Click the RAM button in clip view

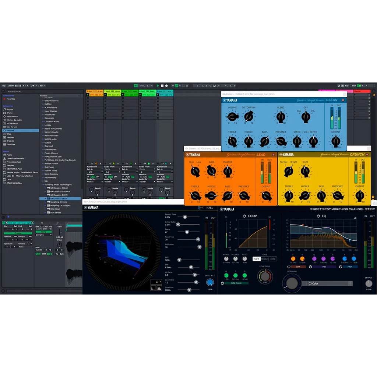coord(43,254)
